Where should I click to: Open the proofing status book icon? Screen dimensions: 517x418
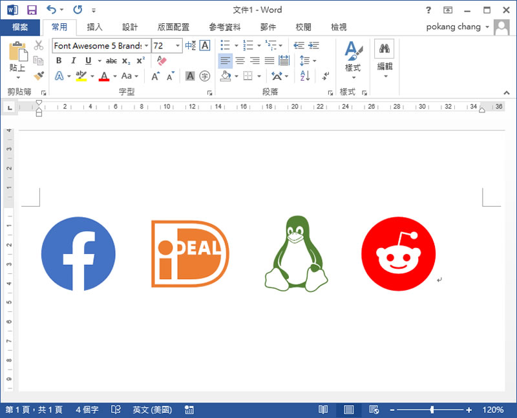(116, 410)
